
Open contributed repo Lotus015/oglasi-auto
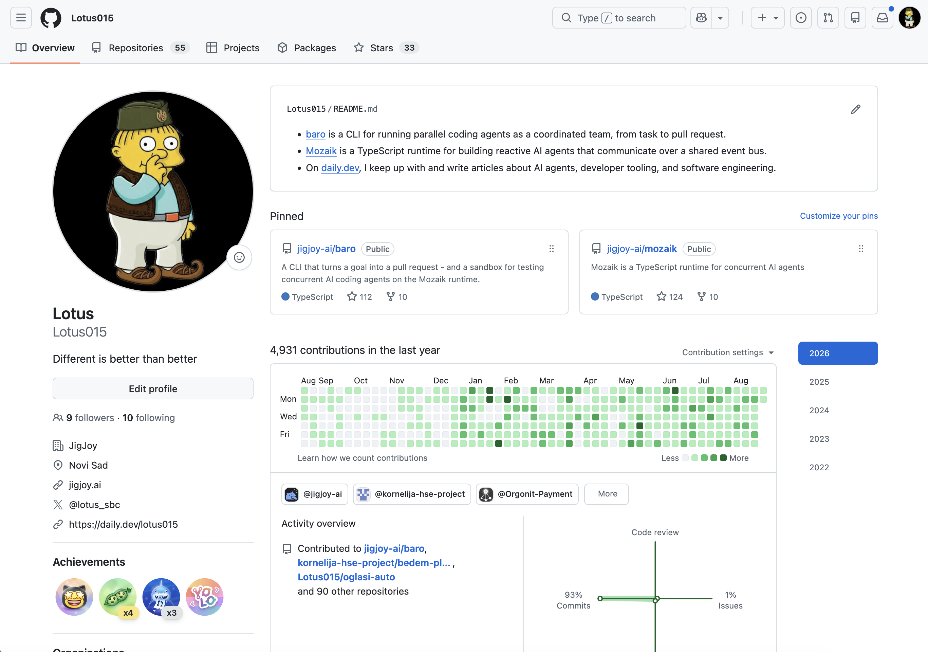(x=346, y=577)
